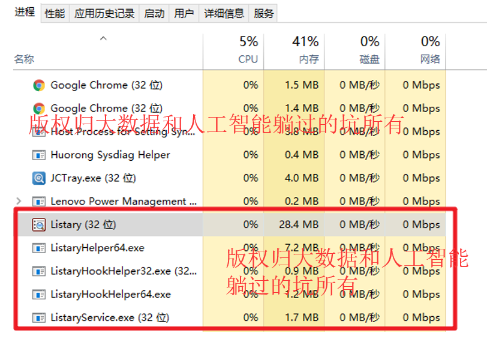Switch to the 启动 tab
The height and width of the screenshot is (339, 487).
(154, 14)
